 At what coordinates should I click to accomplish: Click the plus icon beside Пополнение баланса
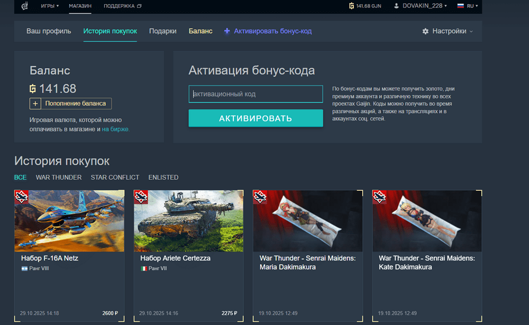(35, 104)
